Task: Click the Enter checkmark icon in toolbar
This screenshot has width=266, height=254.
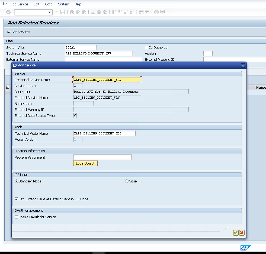Action: 8,12
